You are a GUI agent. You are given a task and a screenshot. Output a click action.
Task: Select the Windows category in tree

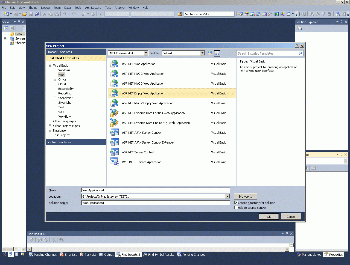tap(64, 70)
